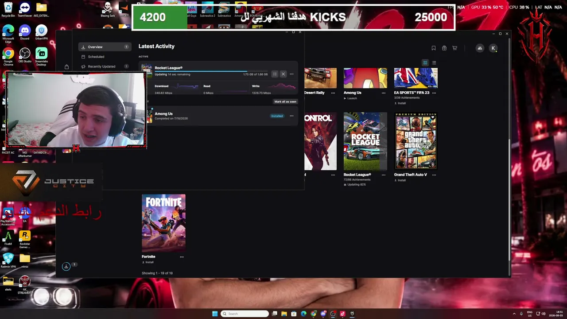This screenshot has height=319, width=567.
Task: Open Microsoft Edge from taskbar
Action: pos(303,314)
